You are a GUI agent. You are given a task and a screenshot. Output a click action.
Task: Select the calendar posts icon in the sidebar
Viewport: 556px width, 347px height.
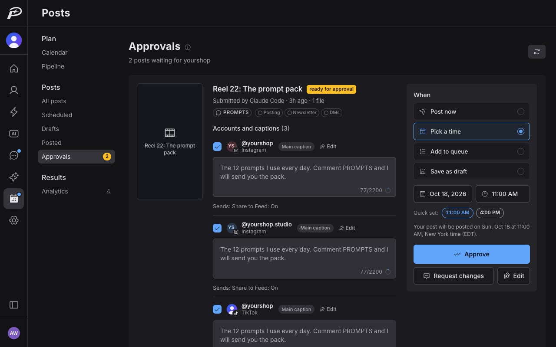[x=14, y=199]
